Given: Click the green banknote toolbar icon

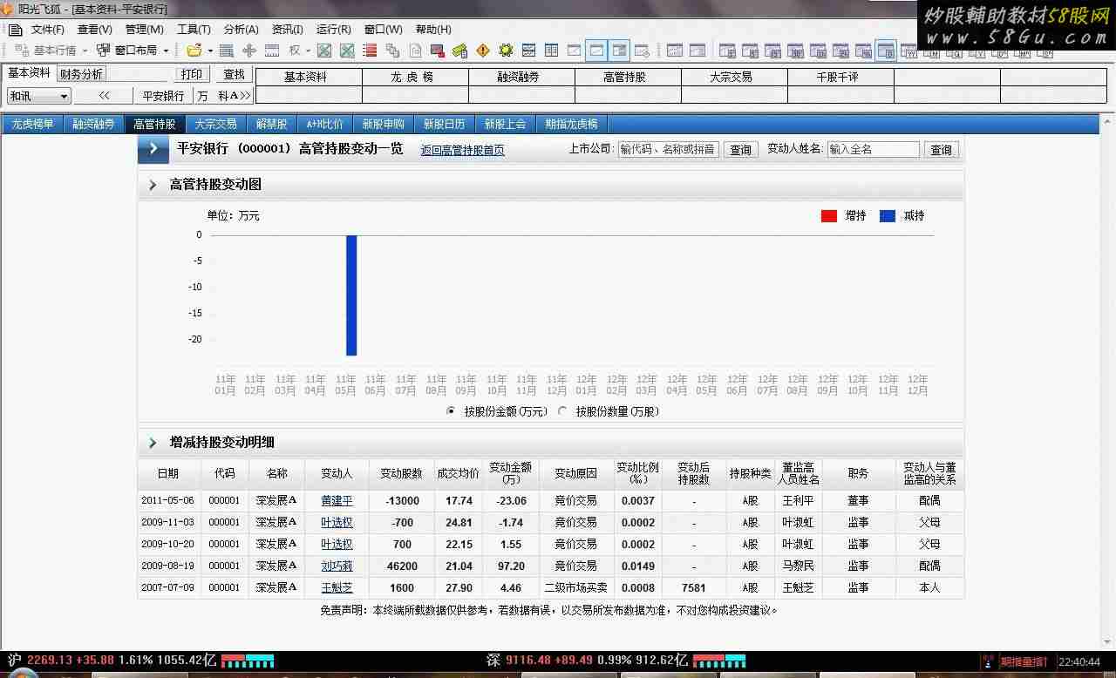Looking at the screenshot, I should 460,51.
